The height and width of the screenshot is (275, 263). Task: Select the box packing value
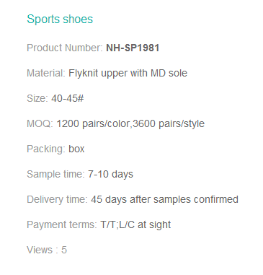point(76,149)
